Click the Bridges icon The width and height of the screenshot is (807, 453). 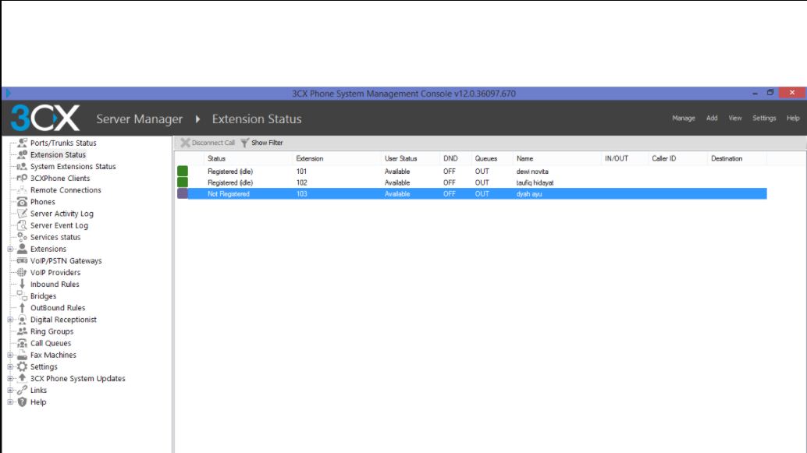click(22, 296)
